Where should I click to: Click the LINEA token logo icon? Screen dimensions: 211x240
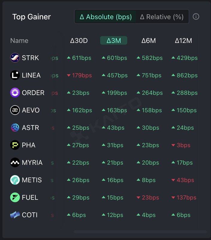(15, 75)
